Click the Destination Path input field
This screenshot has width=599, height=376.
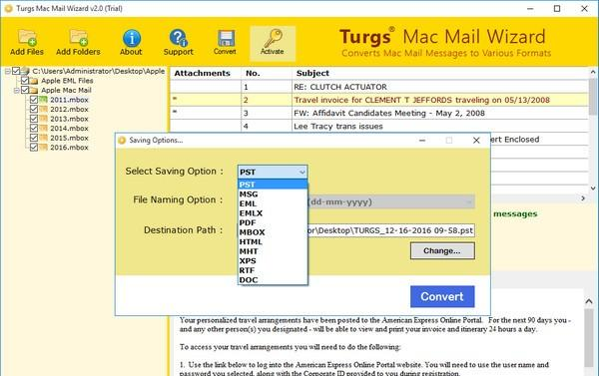[x=391, y=230]
